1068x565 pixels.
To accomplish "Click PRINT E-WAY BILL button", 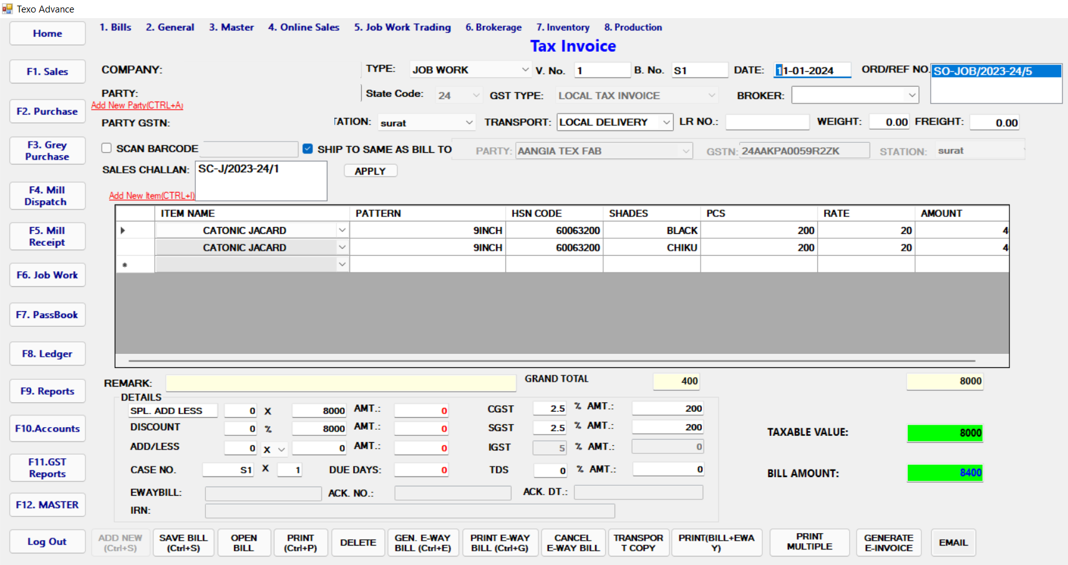I will pyautogui.click(x=500, y=543).
